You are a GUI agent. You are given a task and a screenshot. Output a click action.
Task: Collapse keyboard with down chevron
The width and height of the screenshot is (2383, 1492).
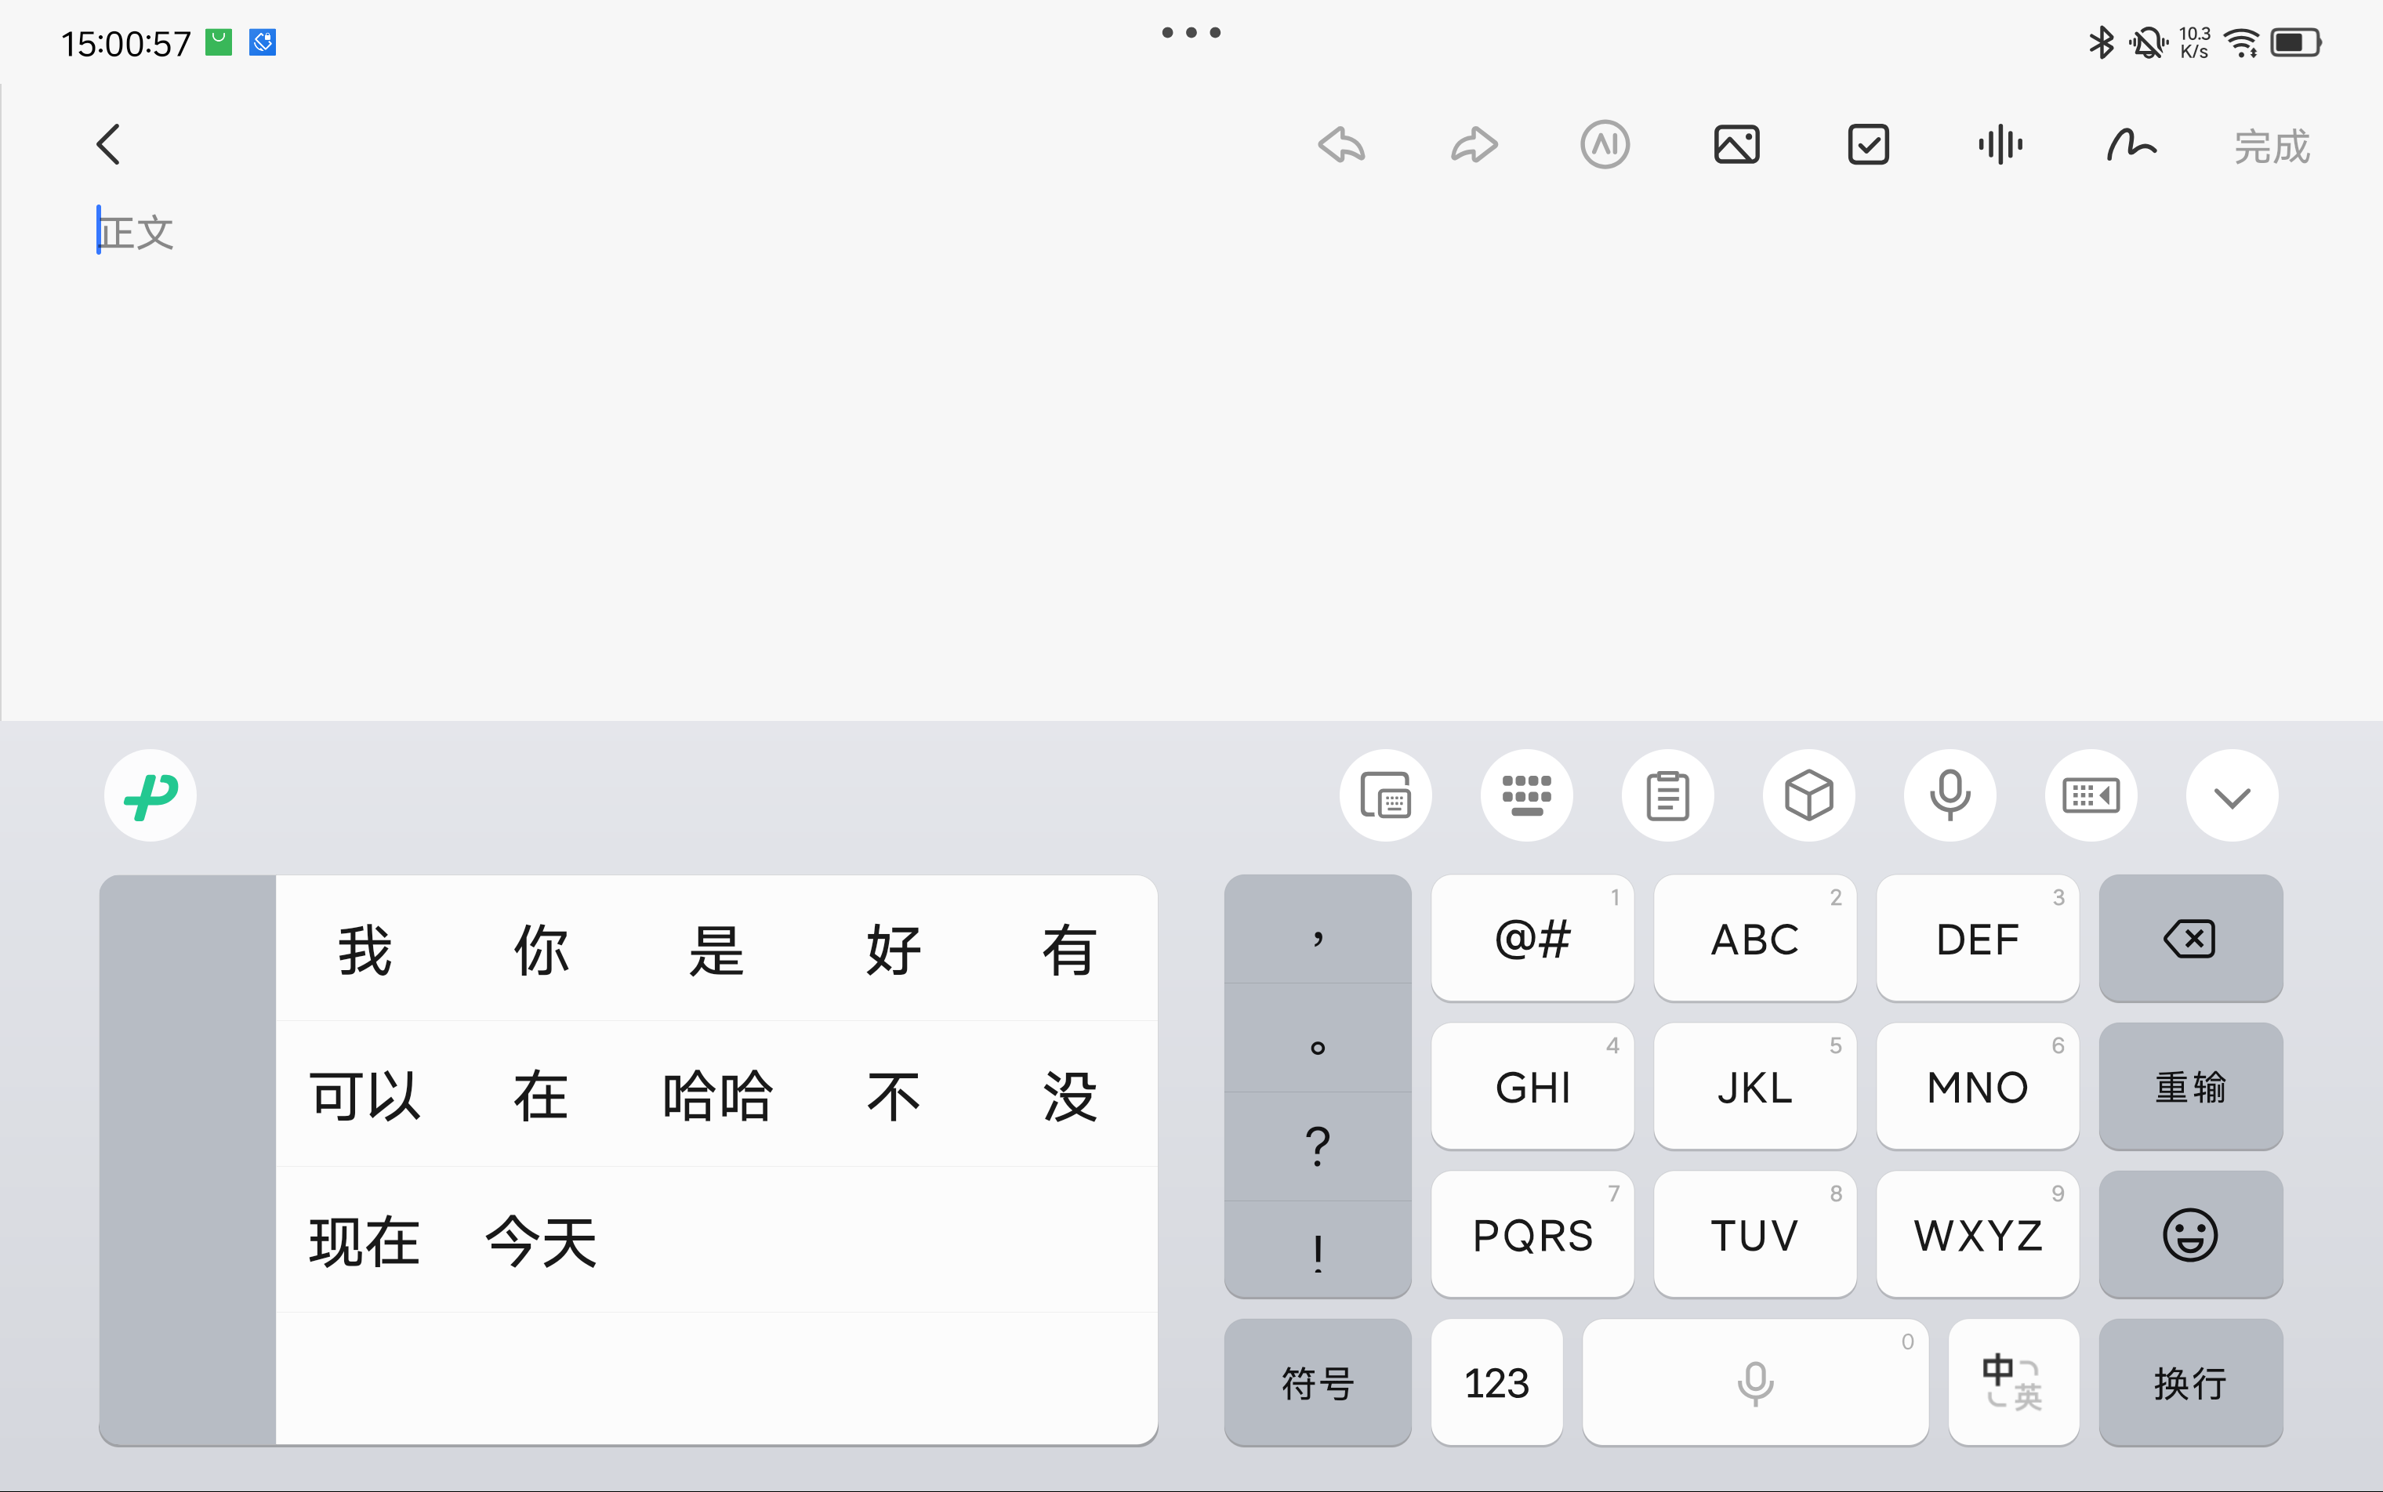pos(2231,796)
